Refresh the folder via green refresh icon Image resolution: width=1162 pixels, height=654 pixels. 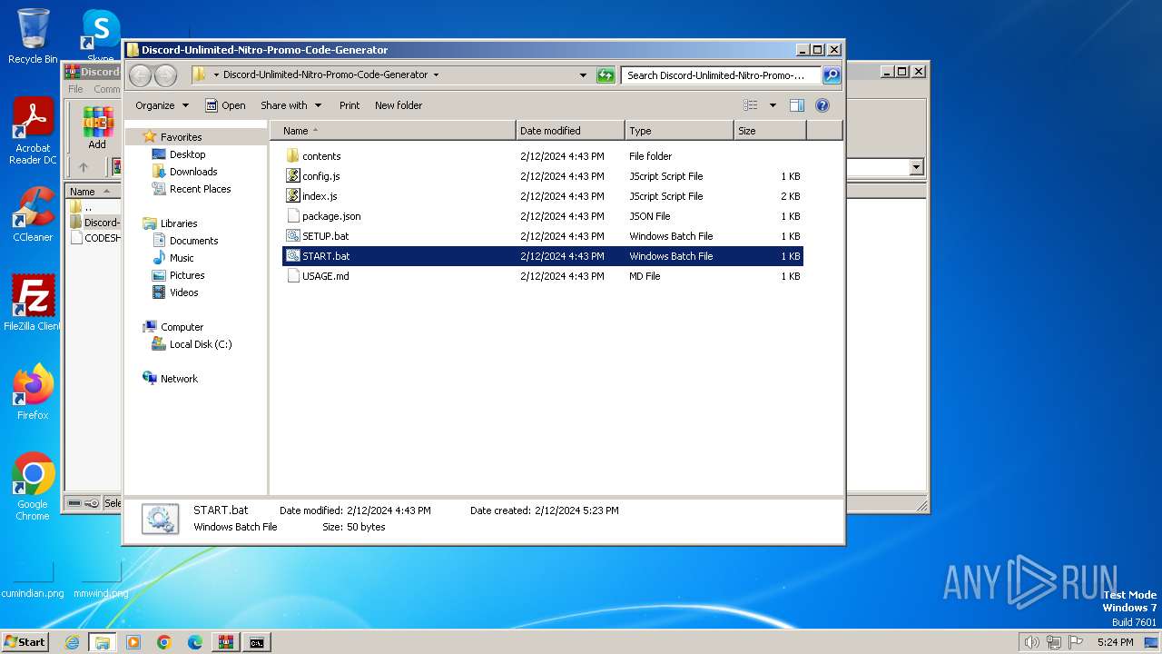tap(606, 75)
